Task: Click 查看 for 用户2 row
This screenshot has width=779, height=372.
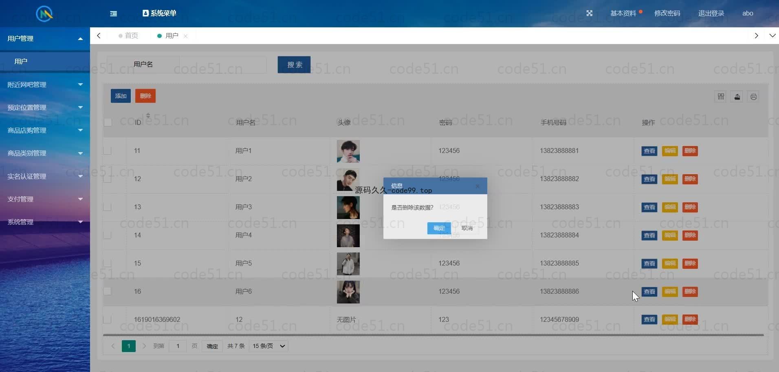Action: 649,179
